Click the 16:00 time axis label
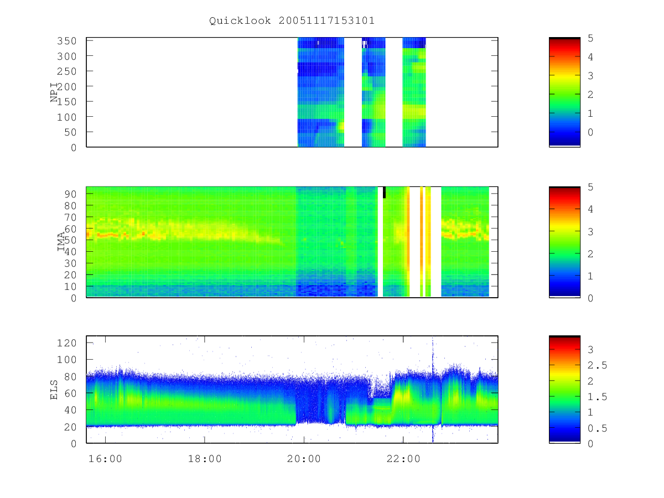This screenshot has width=664, height=498. [105, 459]
